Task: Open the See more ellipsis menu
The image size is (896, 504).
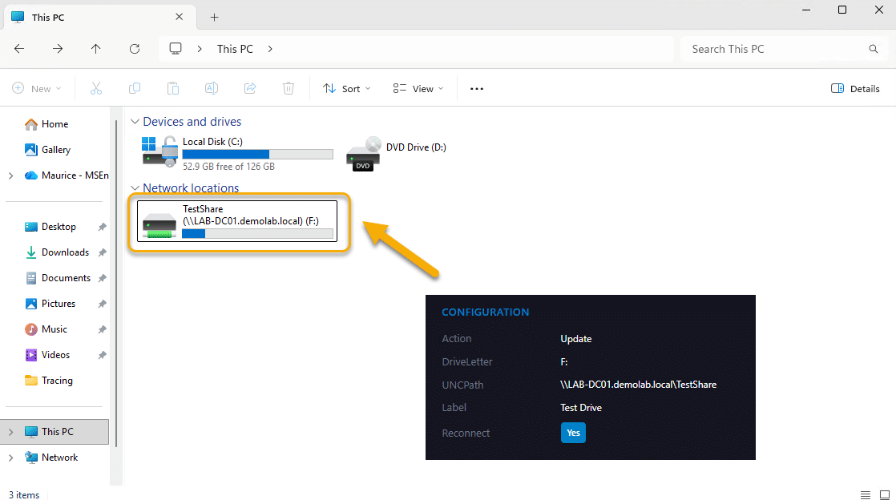Action: click(477, 89)
